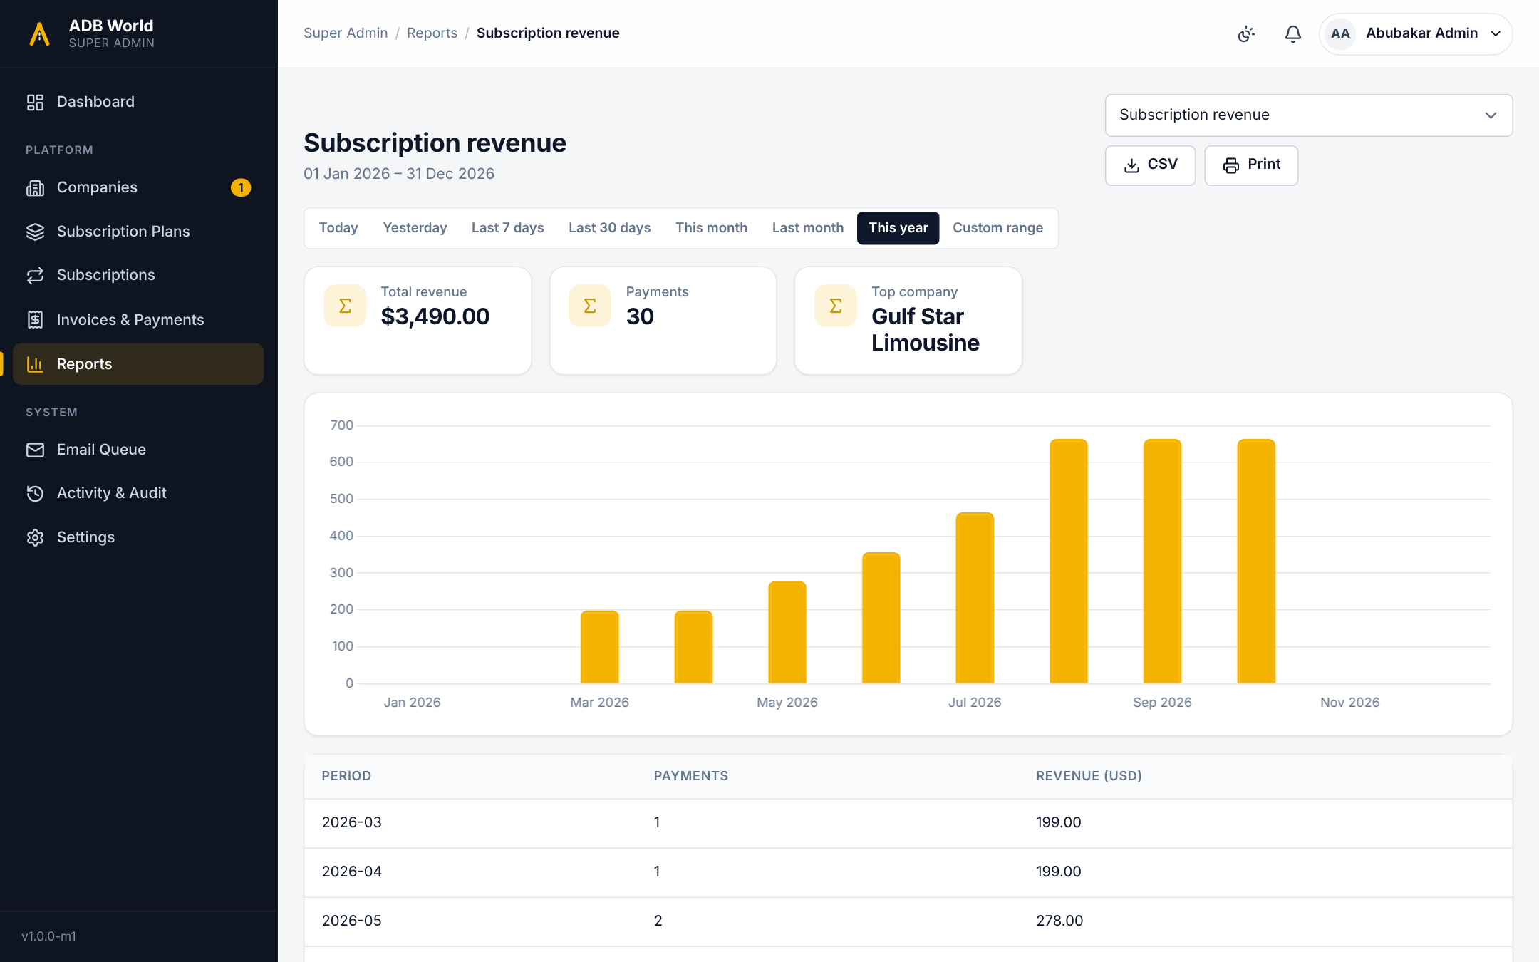Open Dashboard from the sidebar
Screen dimensions: 1539x962
click(x=138, y=102)
